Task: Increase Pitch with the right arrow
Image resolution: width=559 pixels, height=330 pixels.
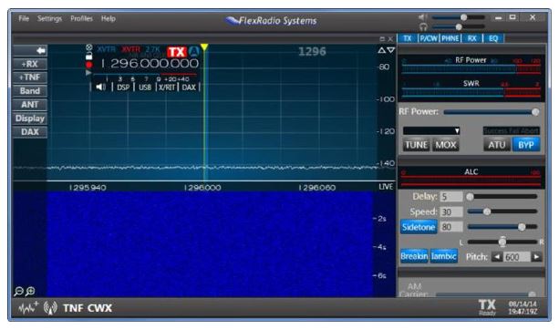Action: pyautogui.click(x=536, y=257)
